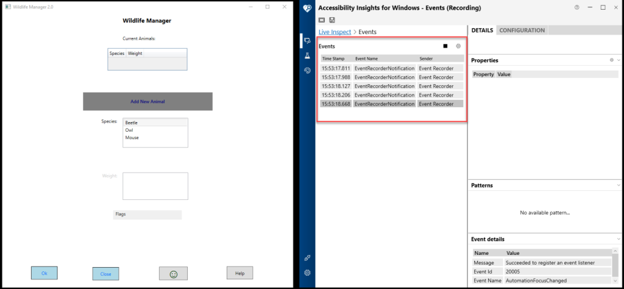The image size is (624, 289).
Task: Collapse the Event details section
Action: [x=619, y=239]
